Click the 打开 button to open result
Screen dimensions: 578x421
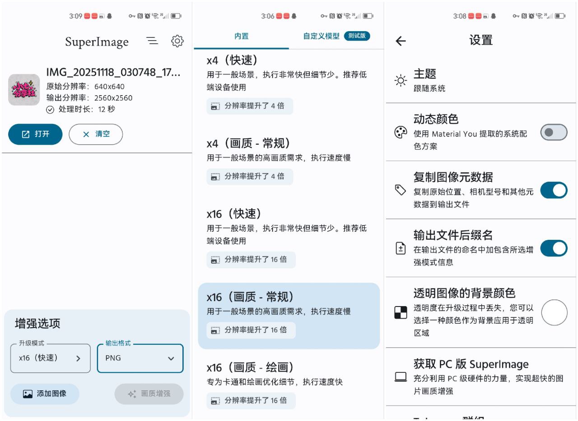(x=35, y=134)
